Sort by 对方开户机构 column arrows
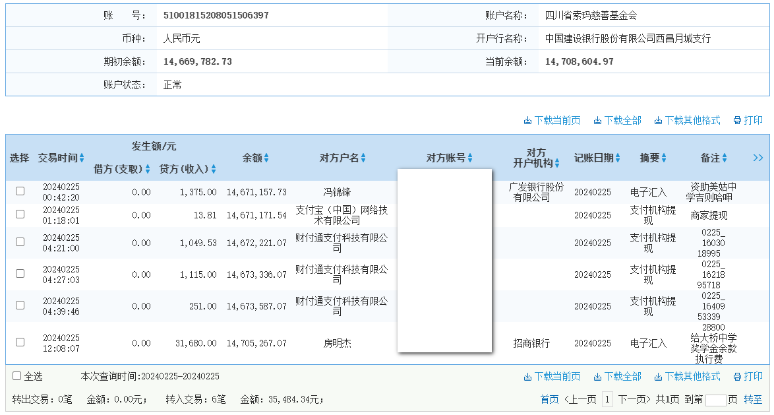The width and height of the screenshot is (774, 415). [557, 163]
